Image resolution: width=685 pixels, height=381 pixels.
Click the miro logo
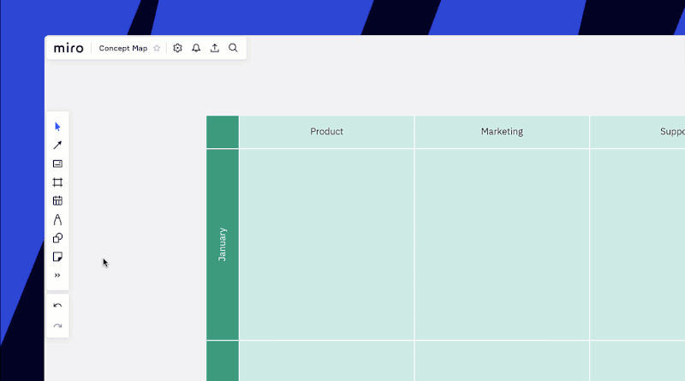pyautogui.click(x=68, y=48)
